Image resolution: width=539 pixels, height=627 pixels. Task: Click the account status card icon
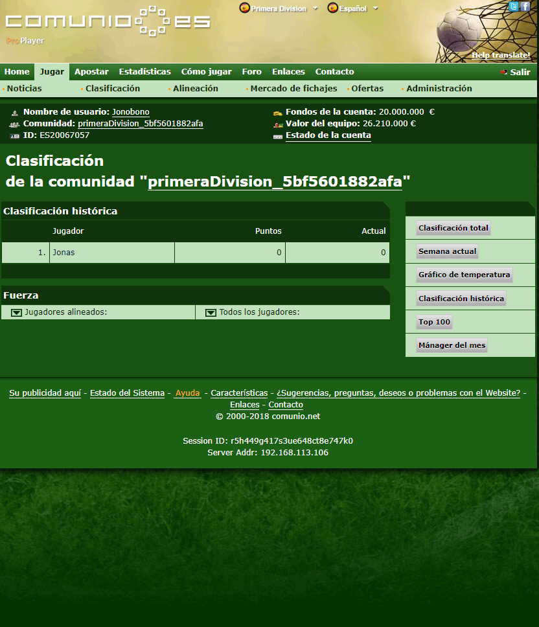[278, 136]
